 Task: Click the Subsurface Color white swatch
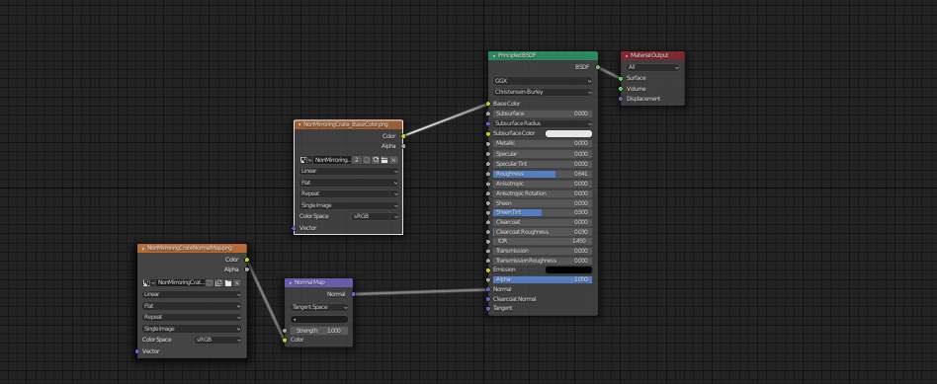click(x=568, y=134)
